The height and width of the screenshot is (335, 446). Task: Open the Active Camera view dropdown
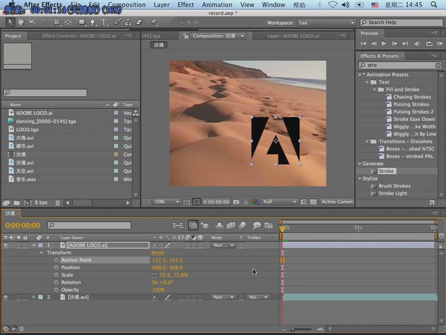337,202
